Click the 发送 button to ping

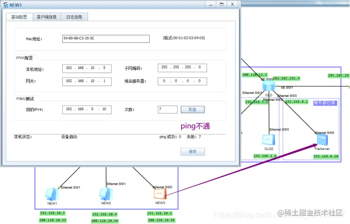[192, 109]
